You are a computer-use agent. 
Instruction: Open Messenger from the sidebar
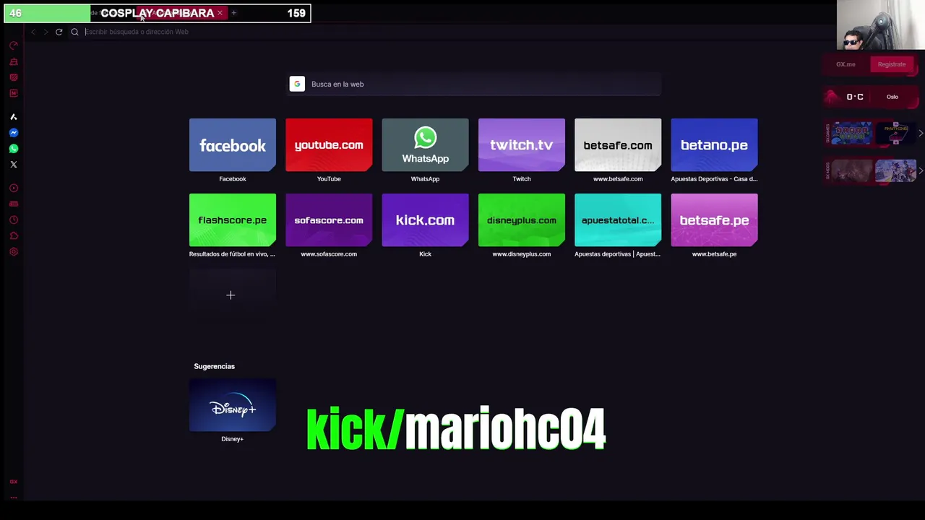point(13,132)
